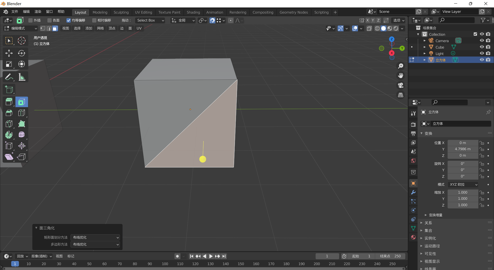Viewport: 494px width, 270px height.
Task: Click the zoom viewport magnifier icon
Action: (401, 66)
